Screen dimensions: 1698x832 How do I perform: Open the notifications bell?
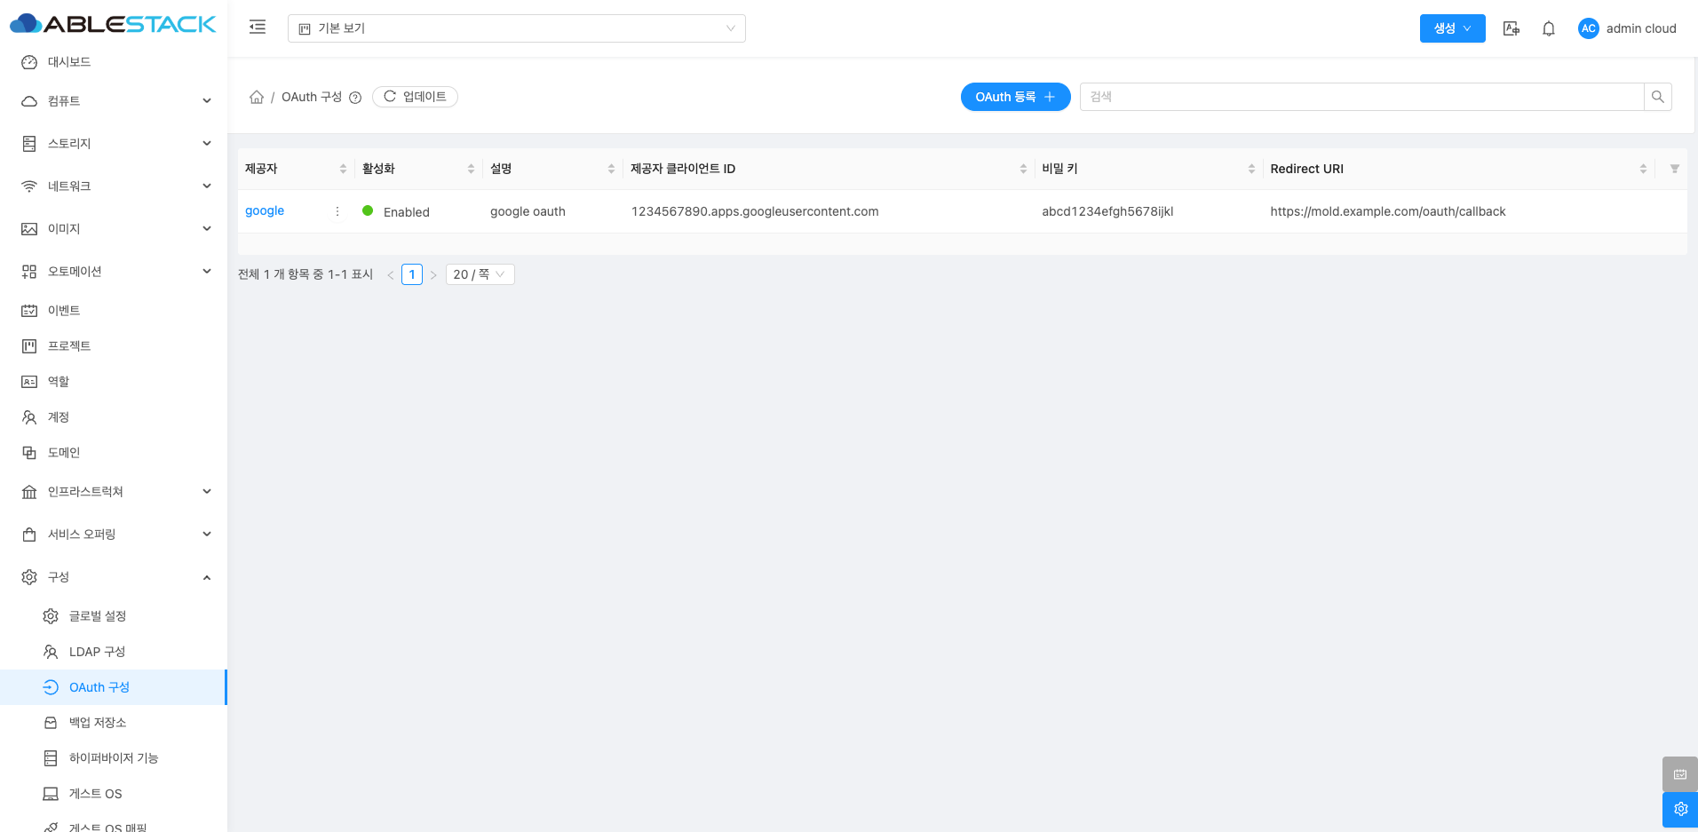pyautogui.click(x=1548, y=28)
